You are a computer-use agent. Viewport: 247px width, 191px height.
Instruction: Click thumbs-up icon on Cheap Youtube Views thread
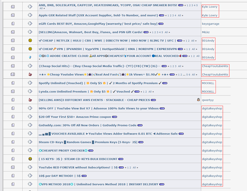pos(30,74)
